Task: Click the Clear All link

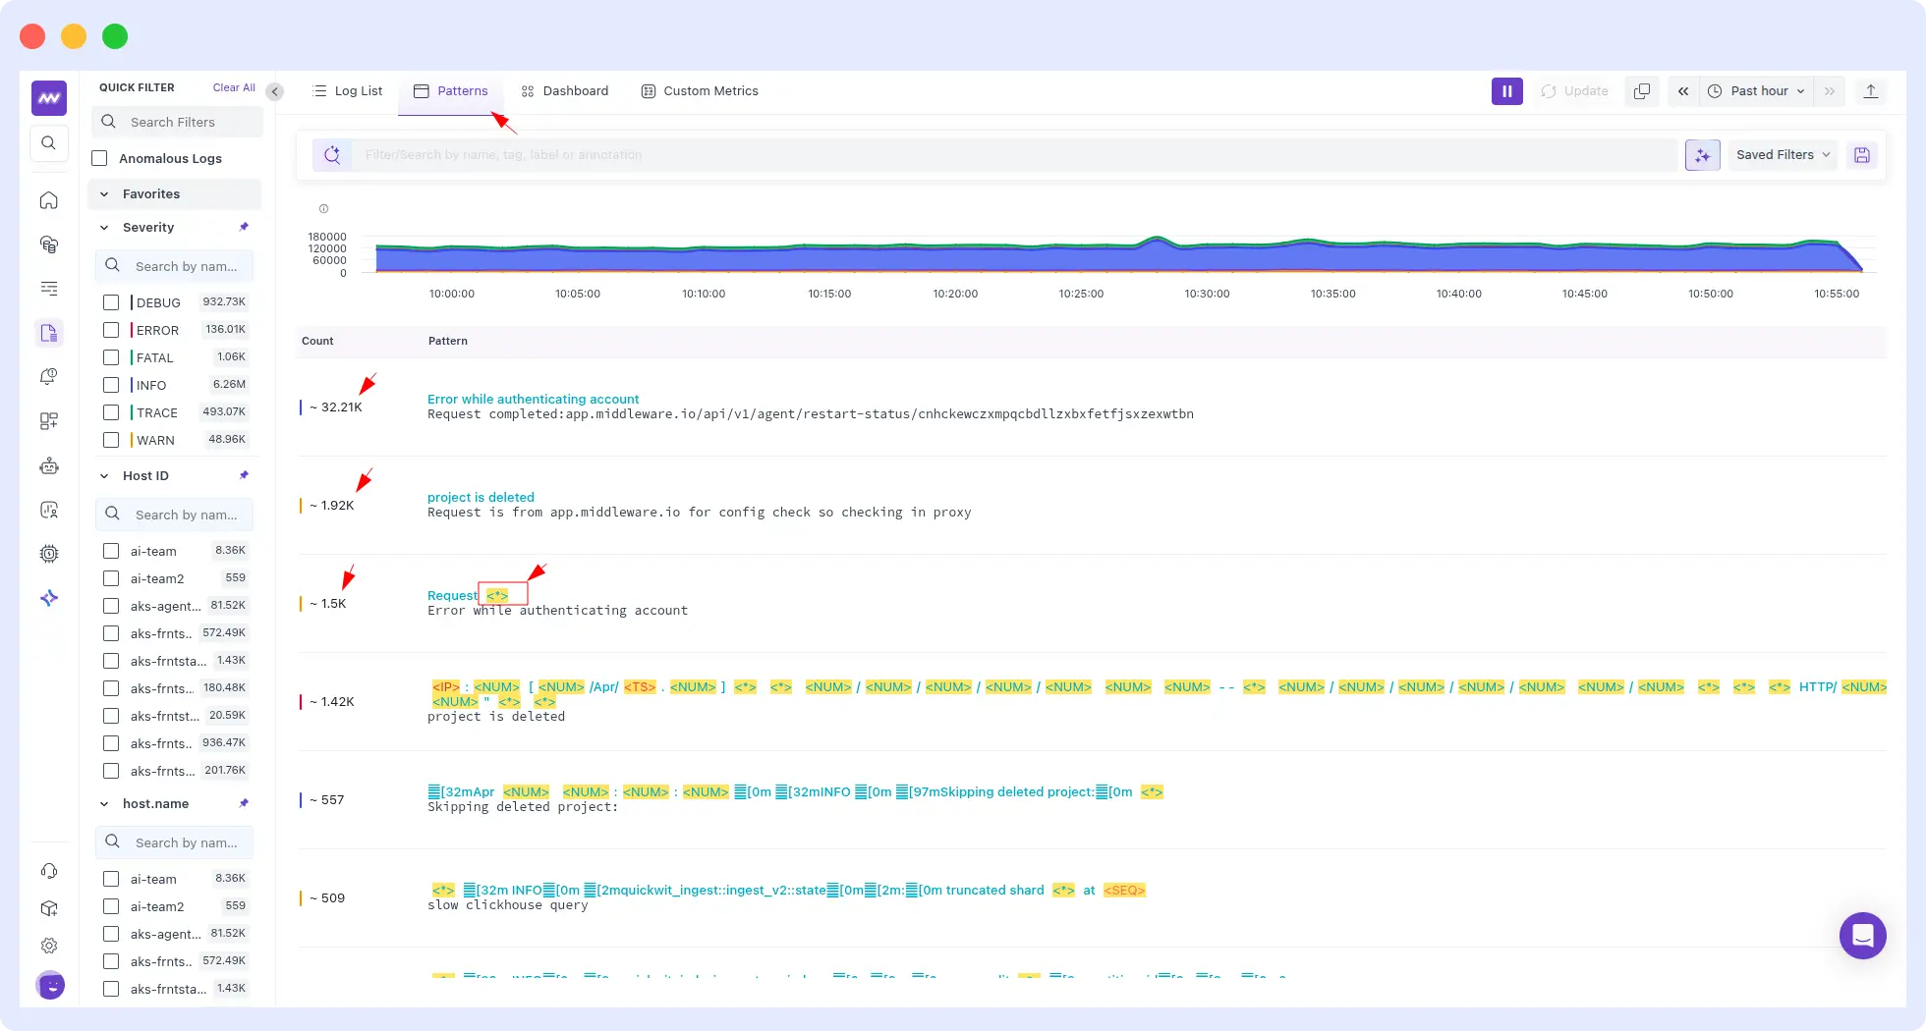Action: (233, 87)
